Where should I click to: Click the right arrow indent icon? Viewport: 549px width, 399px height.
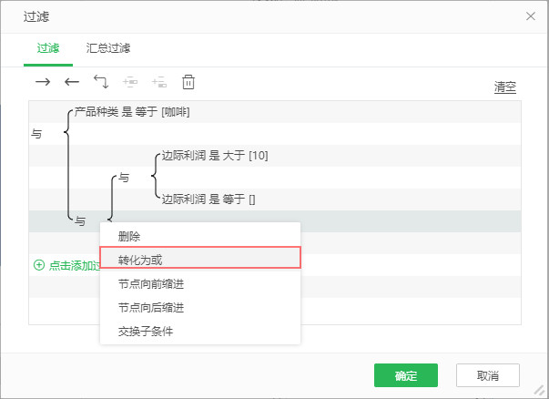(x=43, y=82)
